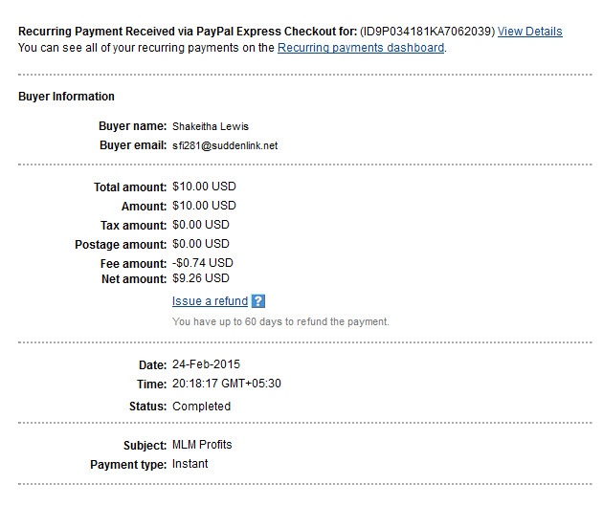Click the Tax amount value $0.00 USD
The image size is (603, 506).
pos(201,225)
